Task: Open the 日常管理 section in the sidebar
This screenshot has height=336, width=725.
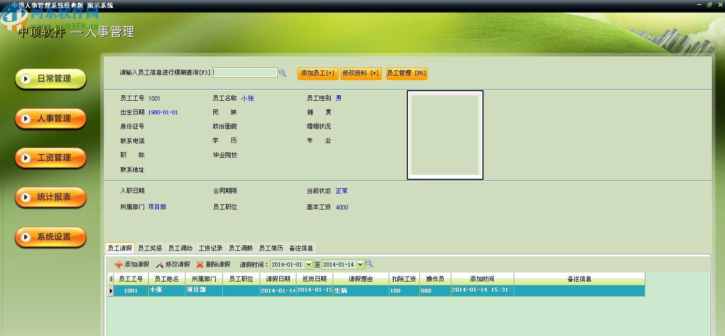Action: pos(50,79)
